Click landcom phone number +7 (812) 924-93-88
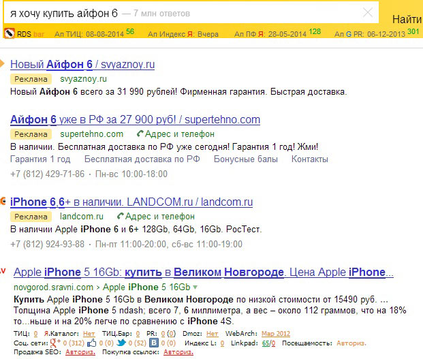Screen dimensions: 423x359 click(48, 244)
